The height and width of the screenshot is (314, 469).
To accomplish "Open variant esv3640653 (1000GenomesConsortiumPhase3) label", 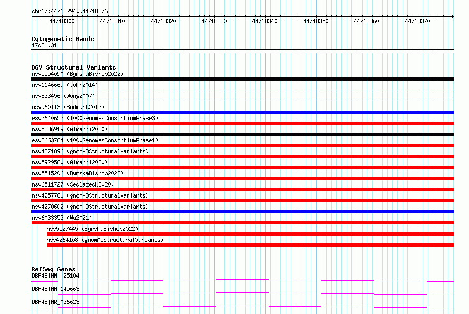I will (x=95, y=118).
